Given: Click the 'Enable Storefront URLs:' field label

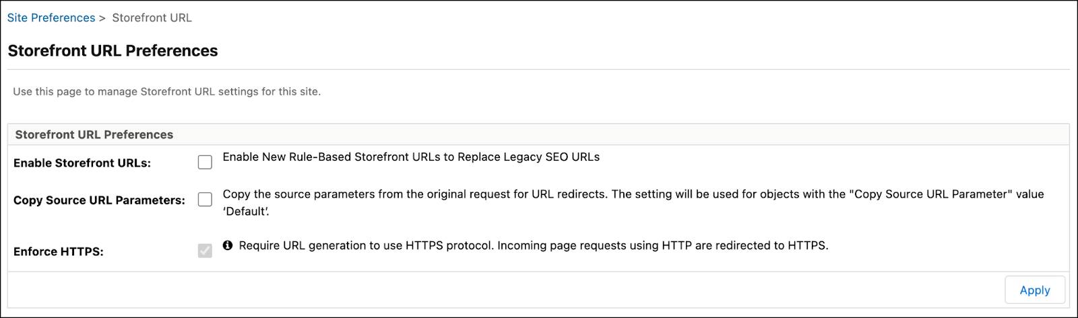Looking at the screenshot, I should (x=82, y=163).
